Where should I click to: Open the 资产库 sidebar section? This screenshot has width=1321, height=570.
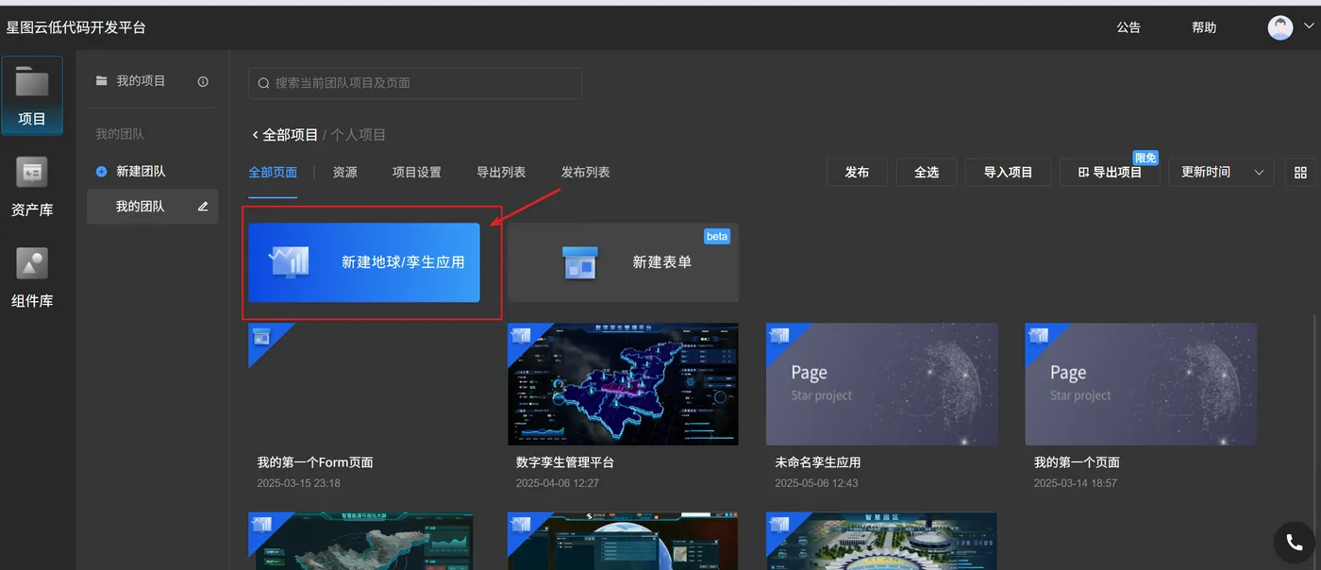32,187
